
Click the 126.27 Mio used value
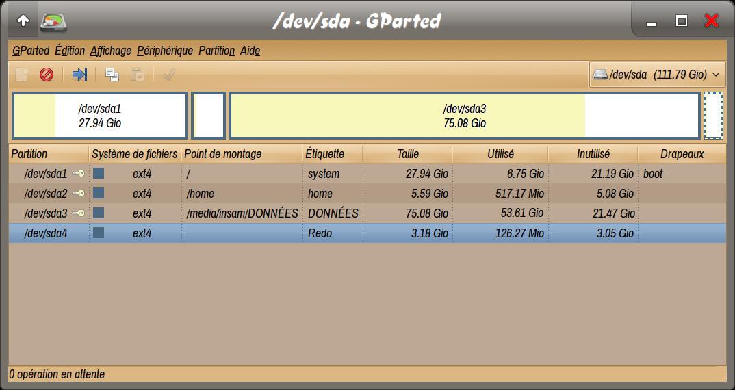[x=520, y=233]
